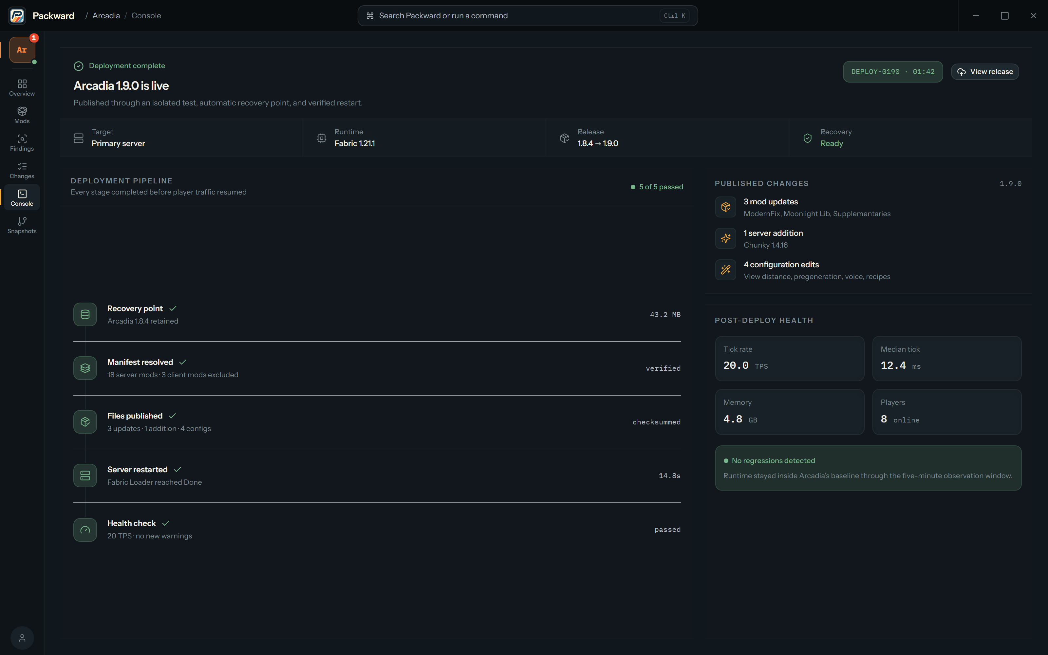Click the checkmark beside Manifest resolved
The width and height of the screenshot is (1048, 655).
(183, 362)
